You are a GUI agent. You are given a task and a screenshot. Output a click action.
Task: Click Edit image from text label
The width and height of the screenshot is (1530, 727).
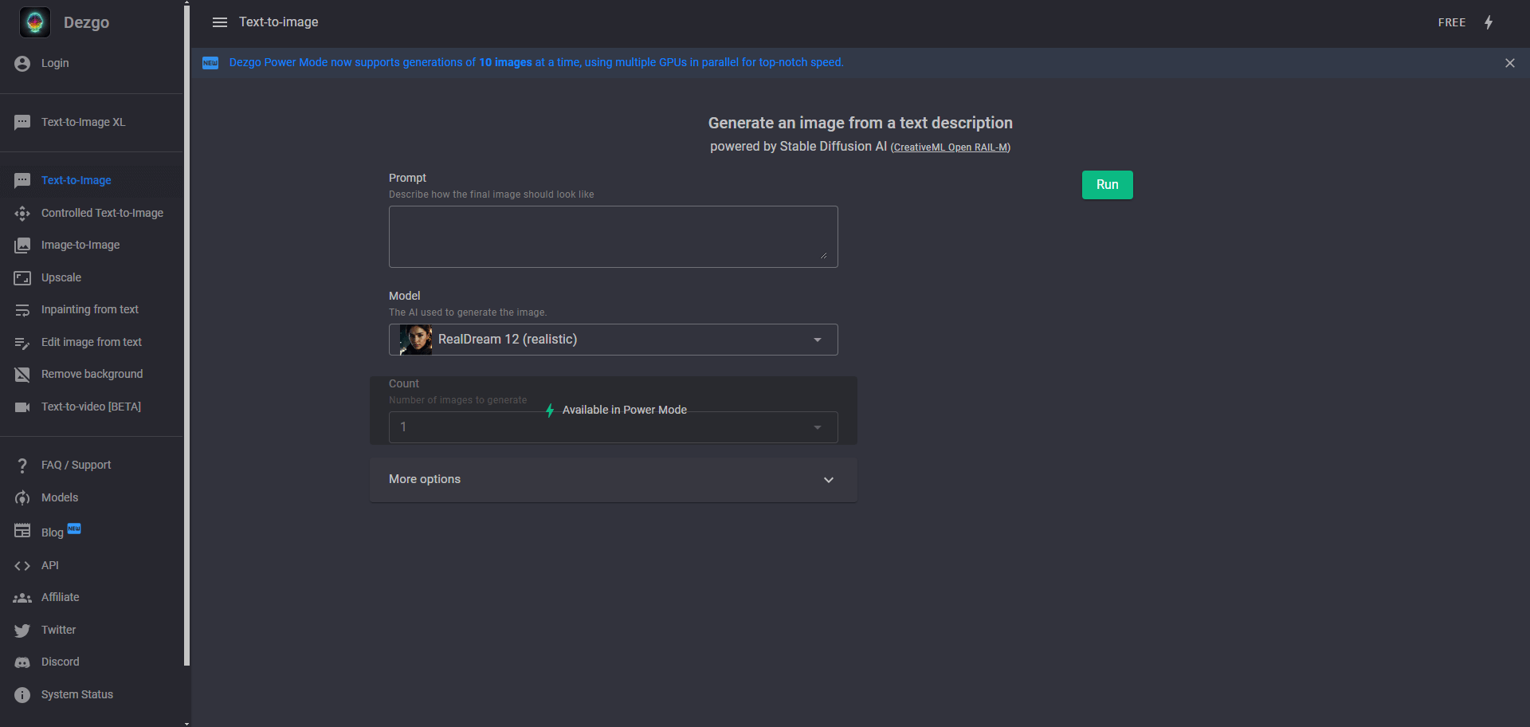pyautogui.click(x=92, y=342)
